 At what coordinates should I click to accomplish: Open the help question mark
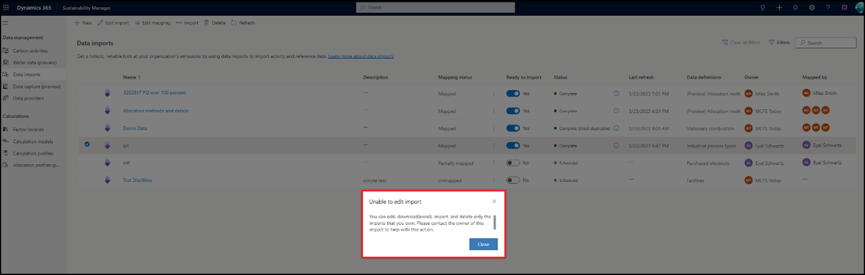pos(828,7)
